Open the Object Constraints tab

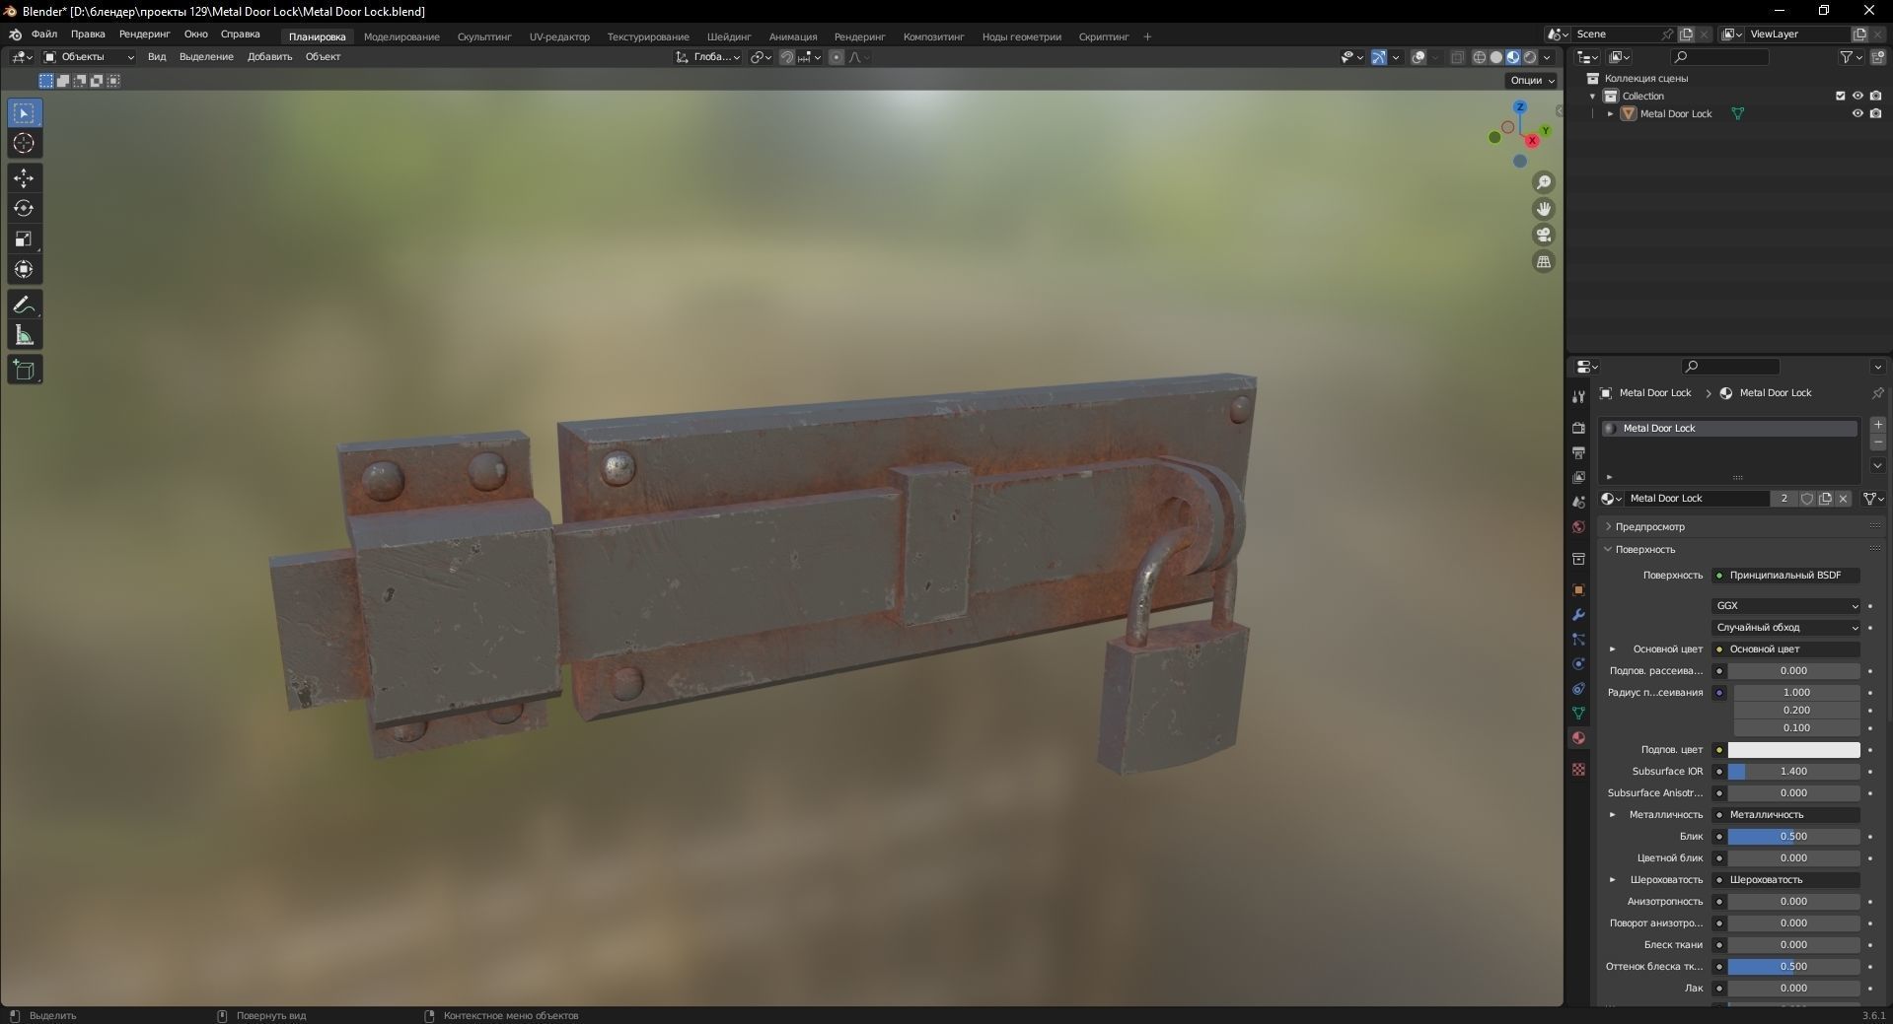coord(1578,688)
